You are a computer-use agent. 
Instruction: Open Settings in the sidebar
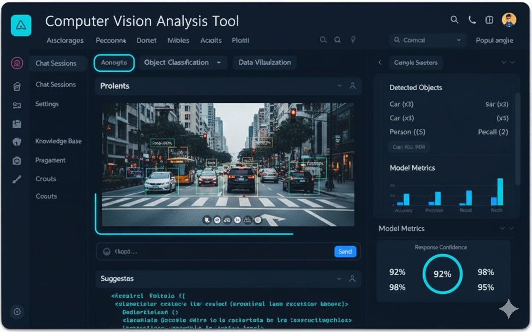click(x=47, y=104)
